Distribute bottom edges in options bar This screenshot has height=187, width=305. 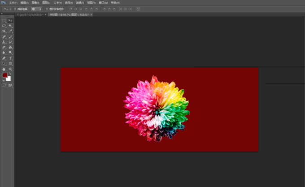click(x=114, y=9)
